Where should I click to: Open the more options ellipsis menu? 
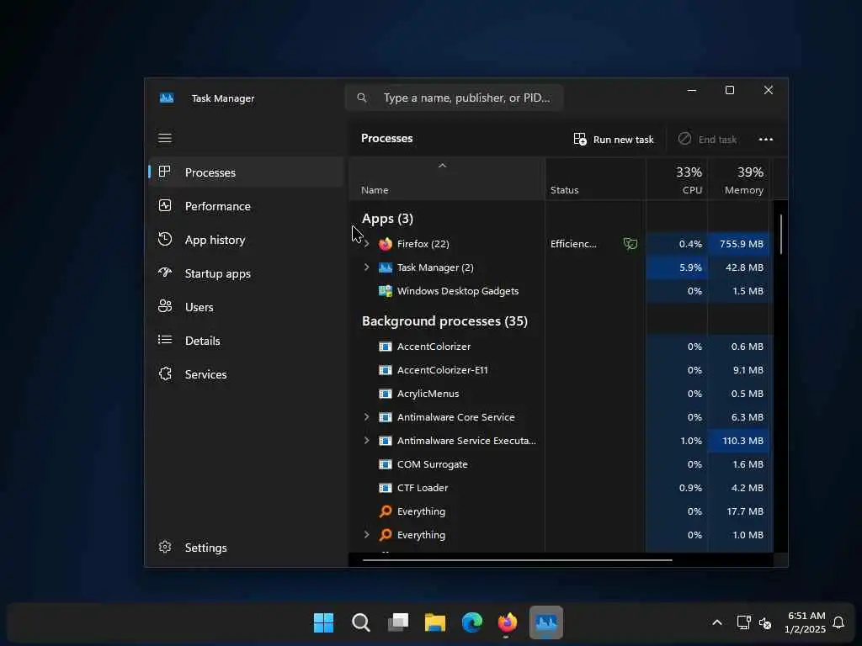click(x=766, y=139)
